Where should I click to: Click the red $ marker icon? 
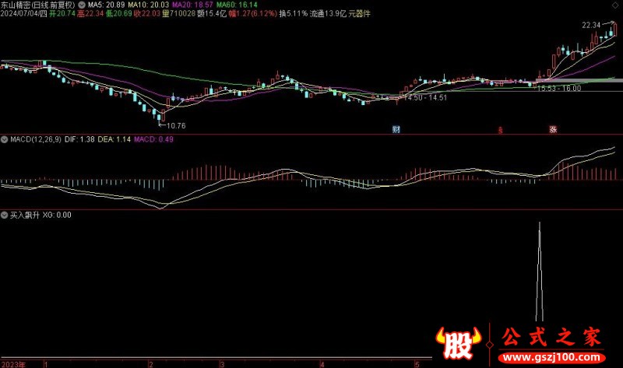coord(500,130)
